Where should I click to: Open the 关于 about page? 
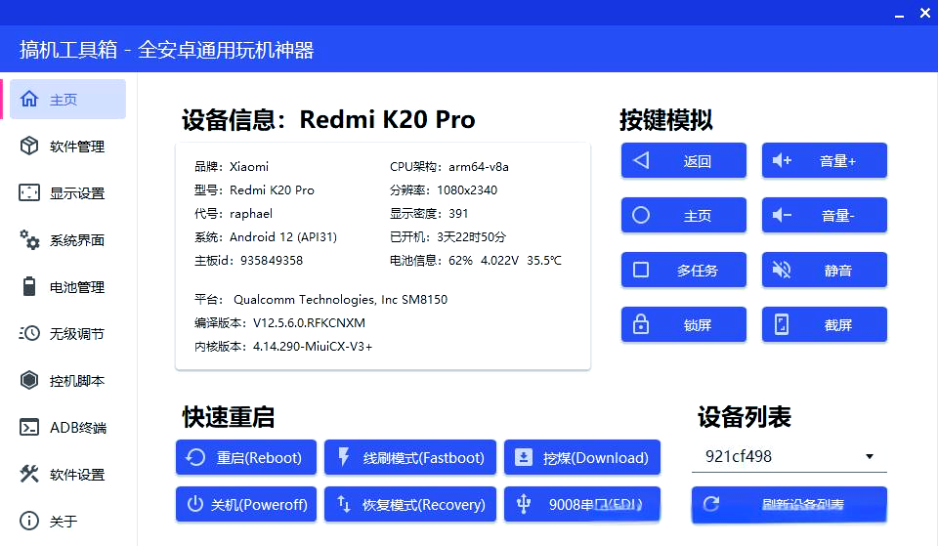pyautogui.click(x=67, y=521)
